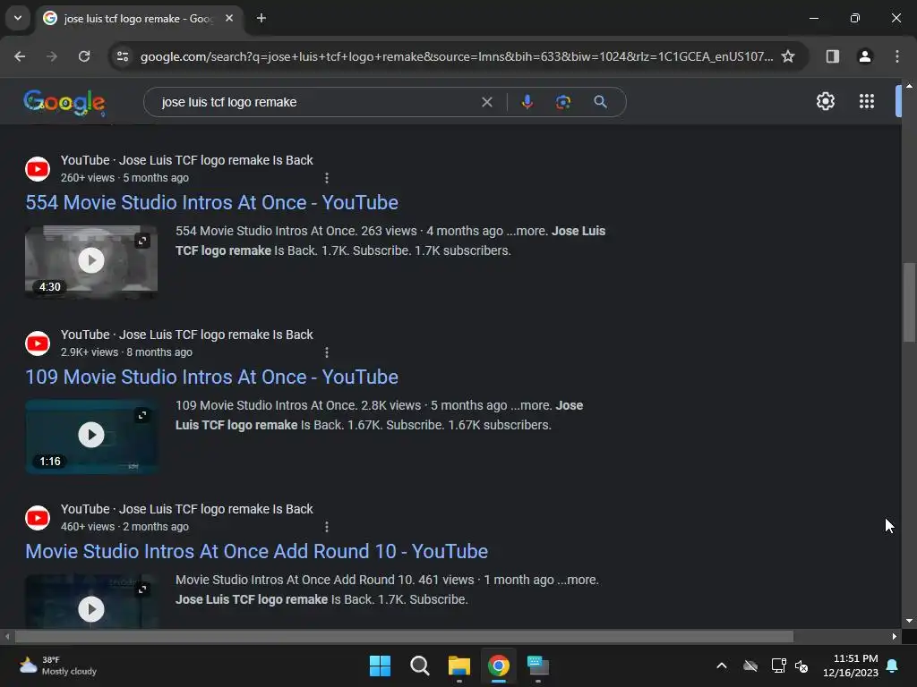
Task: Open File Explorer from the taskbar
Action: click(x=459, y=666)
